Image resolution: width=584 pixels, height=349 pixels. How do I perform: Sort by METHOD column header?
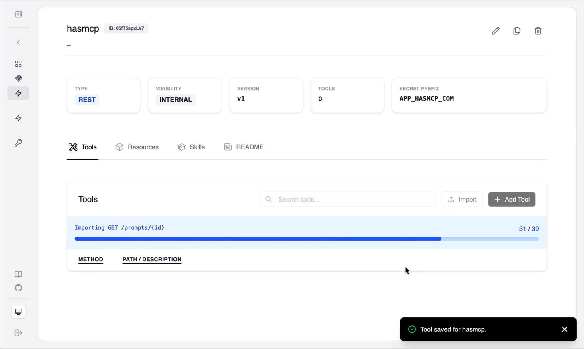[x=91, y=259]
